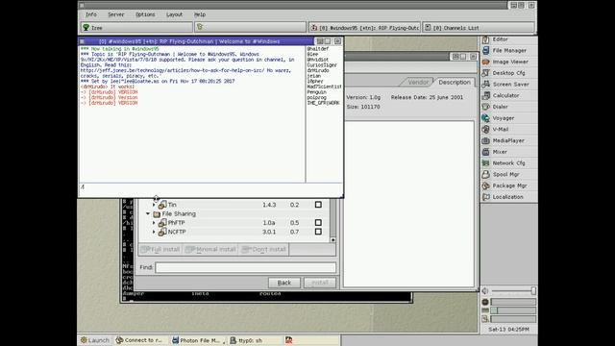
Task: Select the #windows95 channel window button
Action: tap(364, 28)
